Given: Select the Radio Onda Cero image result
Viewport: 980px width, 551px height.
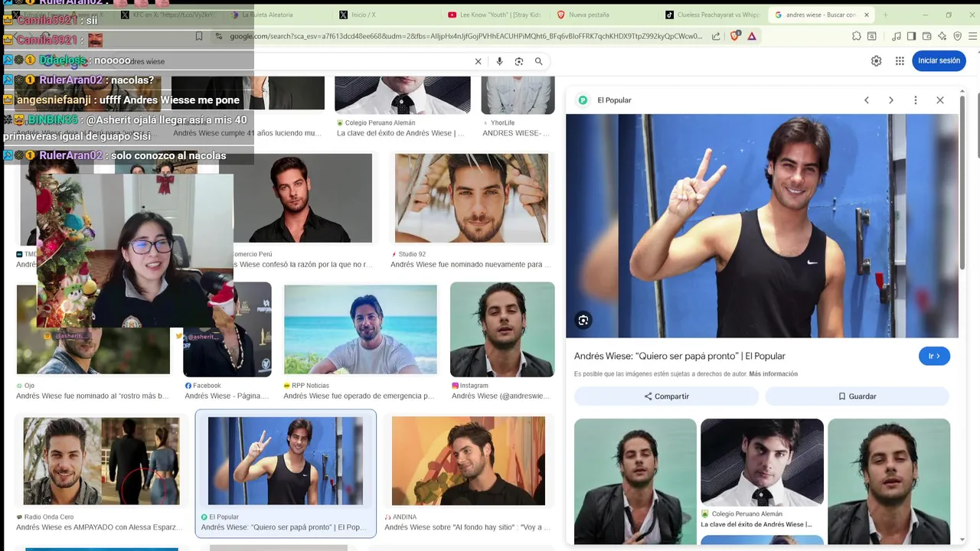Looking at the screenshot, I should 101,461.
